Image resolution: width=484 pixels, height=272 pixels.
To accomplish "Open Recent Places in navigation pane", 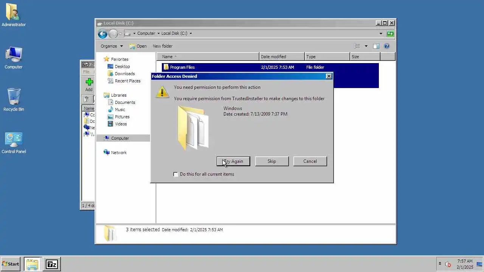I will pyautogui.click(x=127, y=81).
